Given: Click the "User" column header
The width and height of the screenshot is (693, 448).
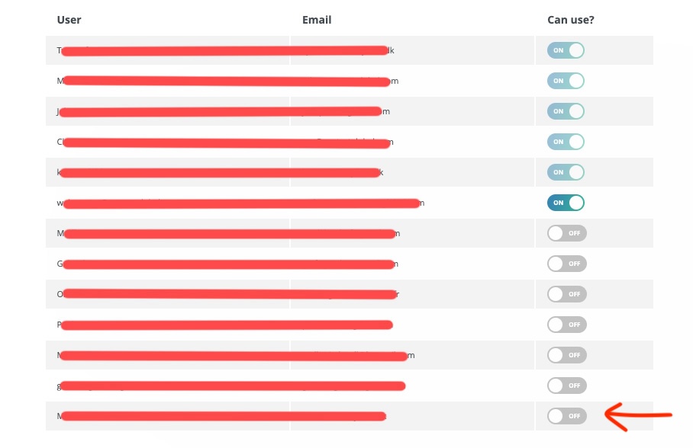Looking at the screenshot, I should click(x=69, y=20).
